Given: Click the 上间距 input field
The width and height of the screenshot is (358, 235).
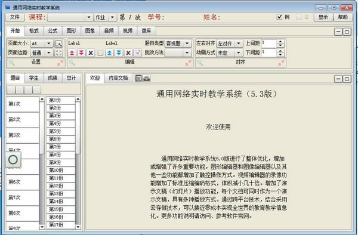Looking at the screenshot, I should point(269,44).
